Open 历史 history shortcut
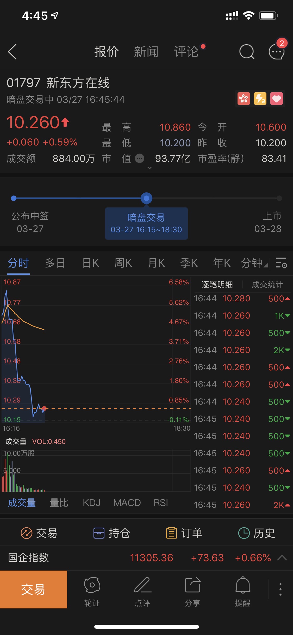This screenshot has width=293, height=635. pos(257,533)
